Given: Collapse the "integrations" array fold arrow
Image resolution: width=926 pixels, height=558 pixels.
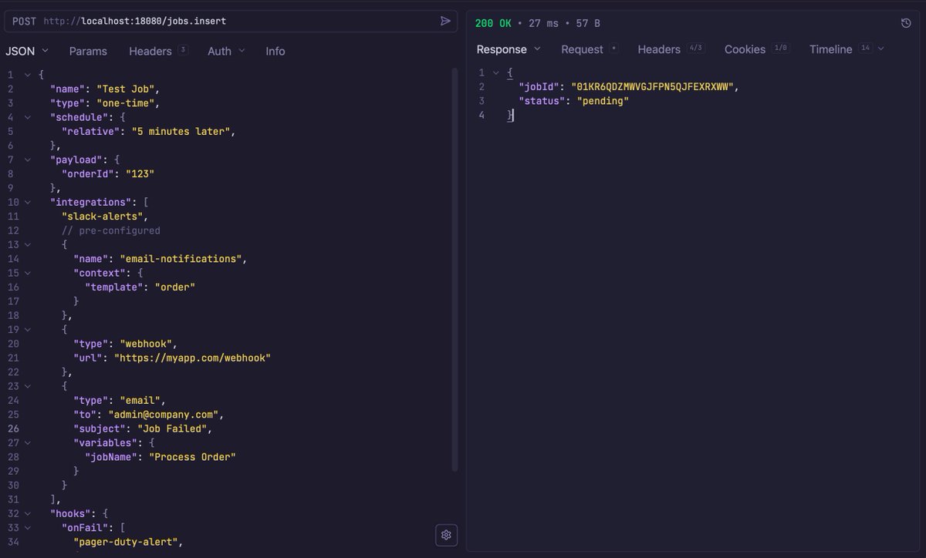Looking at the screenshot, I should click(28, 202).
